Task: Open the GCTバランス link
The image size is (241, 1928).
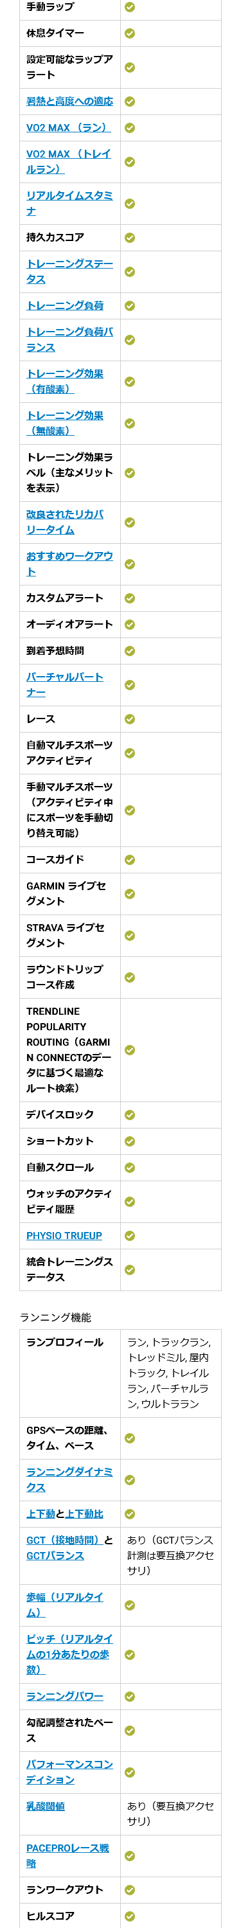Action: click(55, 1555)
